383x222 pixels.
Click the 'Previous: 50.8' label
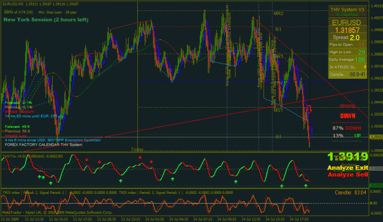tap(17, 131)
